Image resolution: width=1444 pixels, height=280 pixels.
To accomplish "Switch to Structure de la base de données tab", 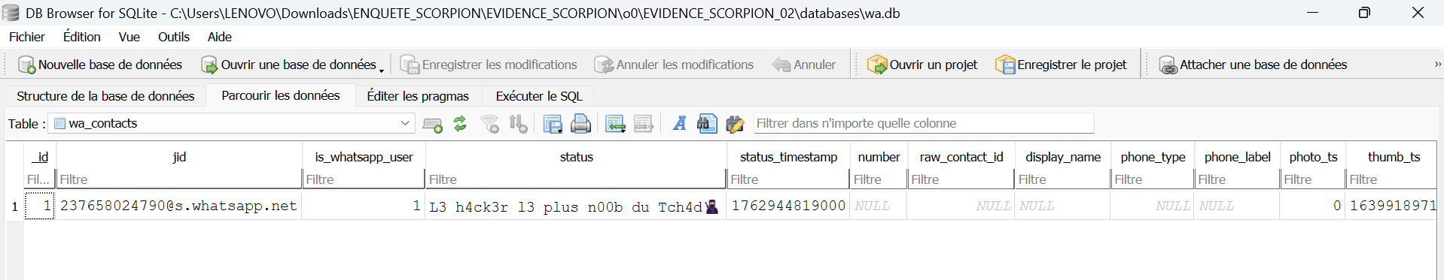I will point(105,96).
